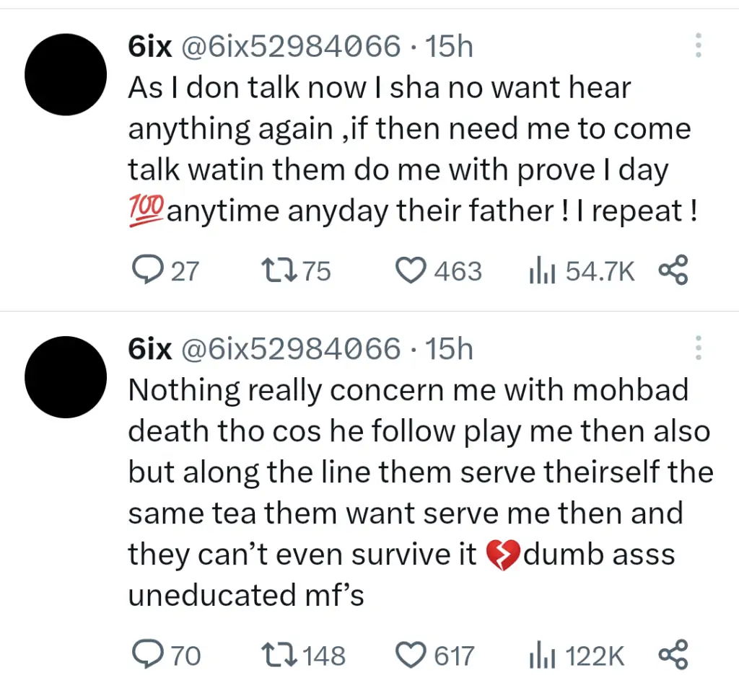Open more options for the first tweet
This screenshot has height=688, width=739.
click(x=698, y=45)
